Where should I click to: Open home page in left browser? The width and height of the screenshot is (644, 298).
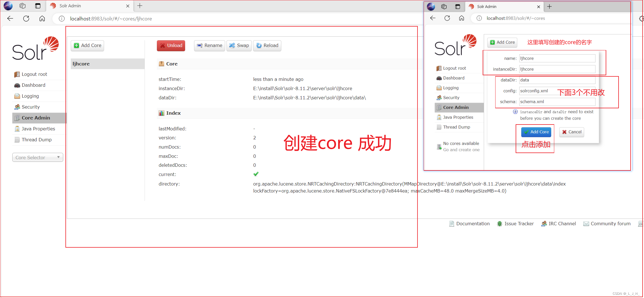click(42, 18)
